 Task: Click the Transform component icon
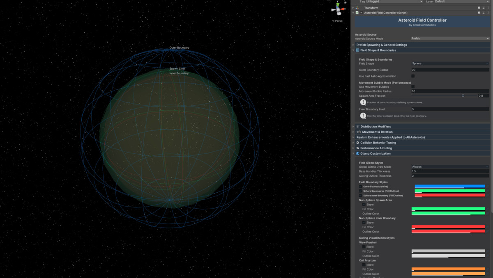point(357,8)
